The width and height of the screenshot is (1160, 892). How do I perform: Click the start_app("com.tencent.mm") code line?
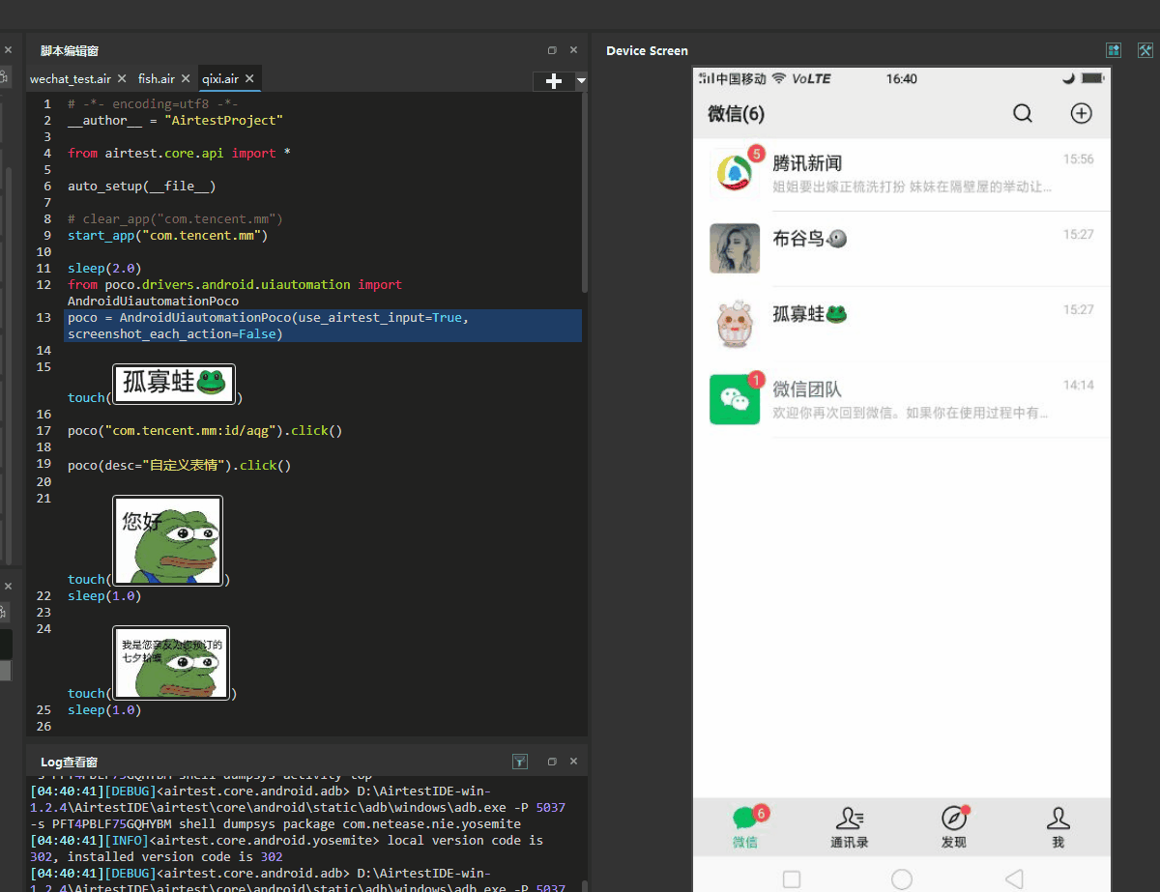167,235
